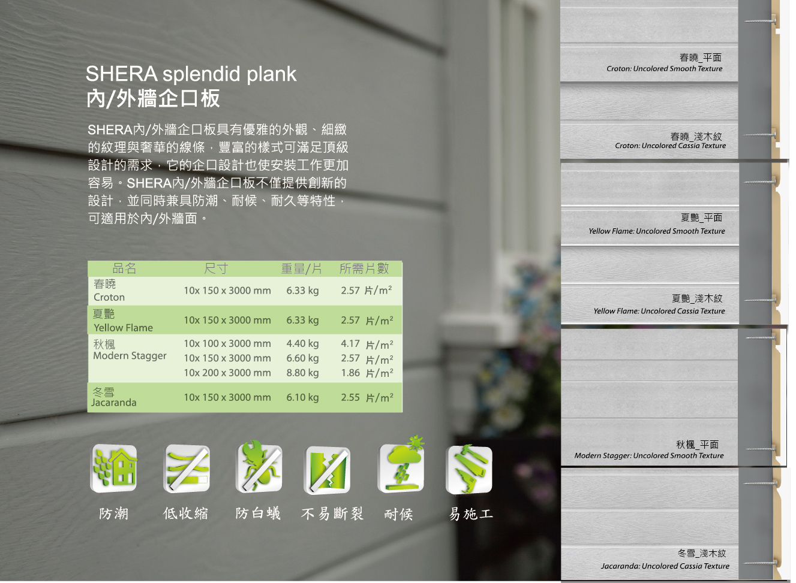Click the Yellow Flame product name cell
Image resolution: width=796 pixels, height=583 pixels.
pos(123,321)
